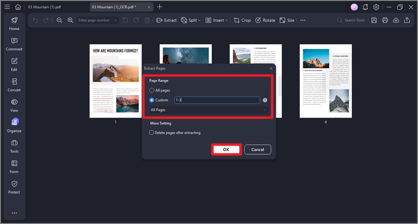Select the Custom radio button
Image resolution: width=418 pixels, height=224 pixels.
coord(151,100)
